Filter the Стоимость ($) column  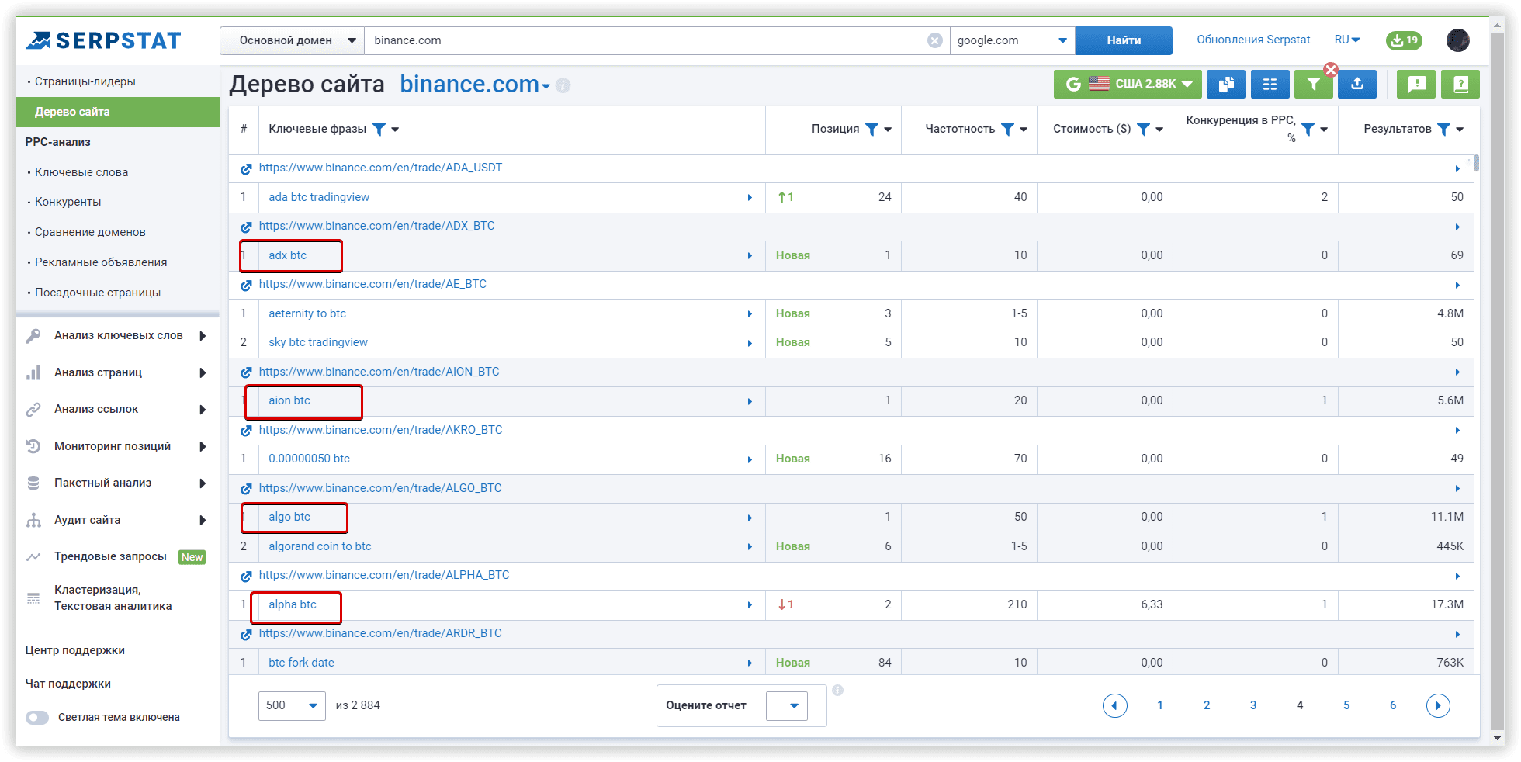(1143, 130)
